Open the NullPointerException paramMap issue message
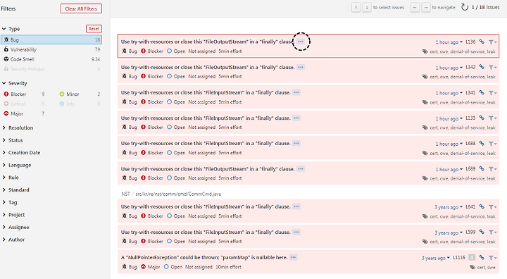 [204, 257]
